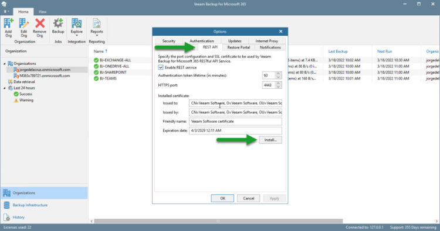Click green status icon of BJ-EXCHANGE-ALL

tap(96, 60)
